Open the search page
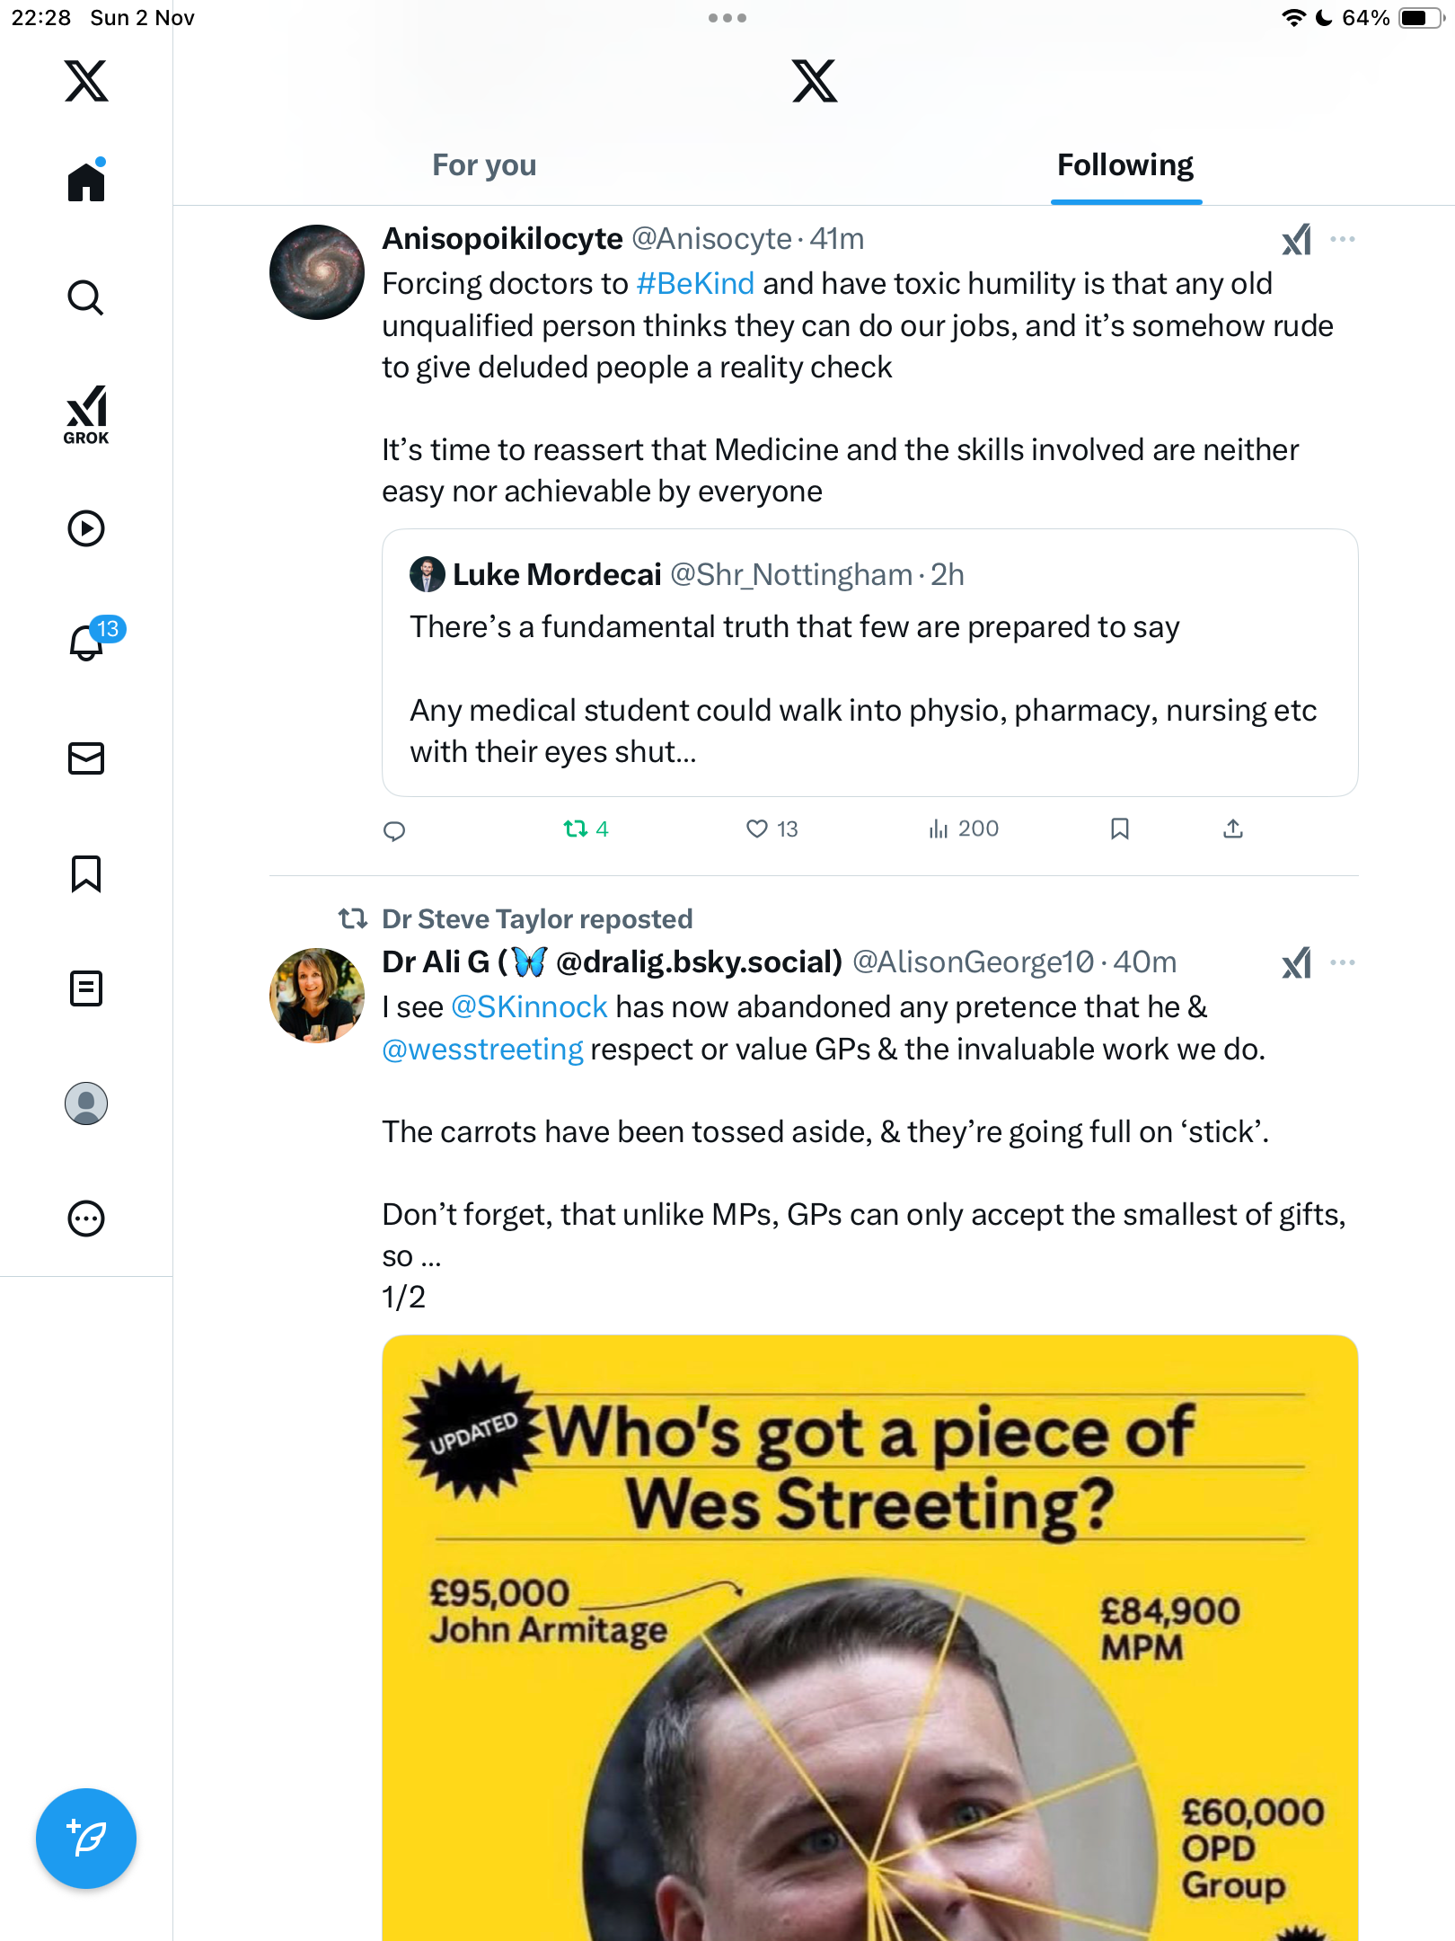This screenshot has height=1941, width=1455. (x=86, y=297)
